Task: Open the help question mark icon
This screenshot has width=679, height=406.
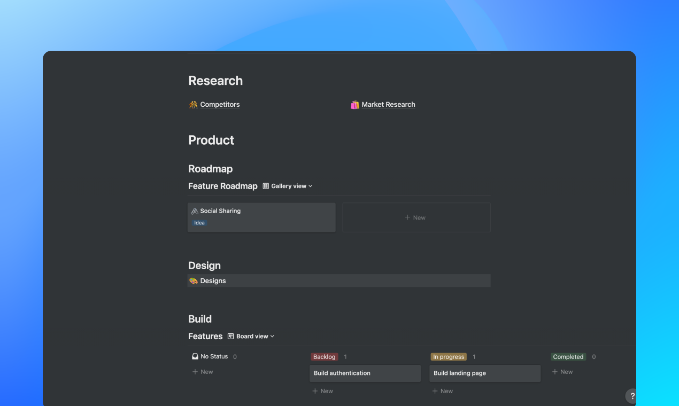Action: coord(631,396)
